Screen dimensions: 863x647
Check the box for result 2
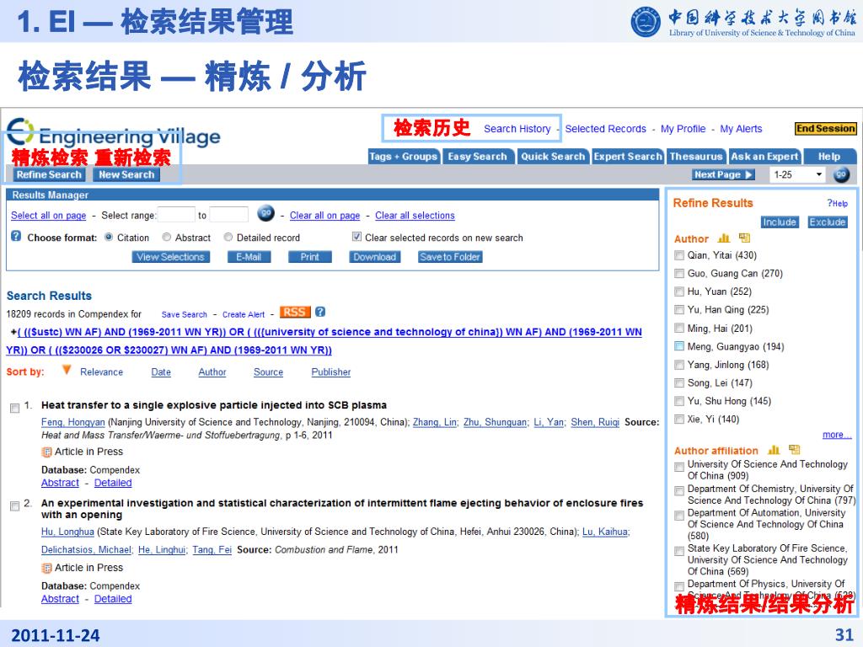pos(15,506)
